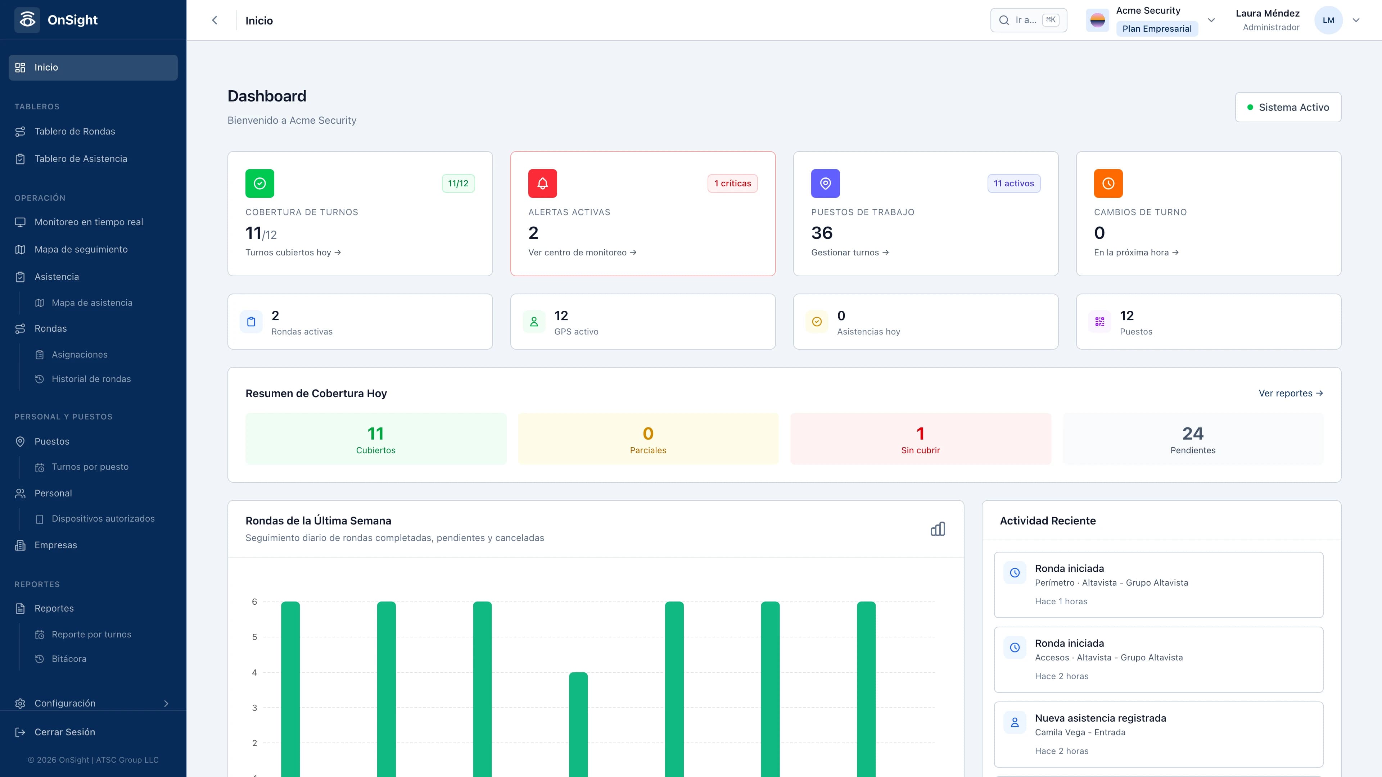Select Asistencia in the sidebar
Viewport: 1382px width, 777px height.
pyautogui.click(x=93, y=277)
